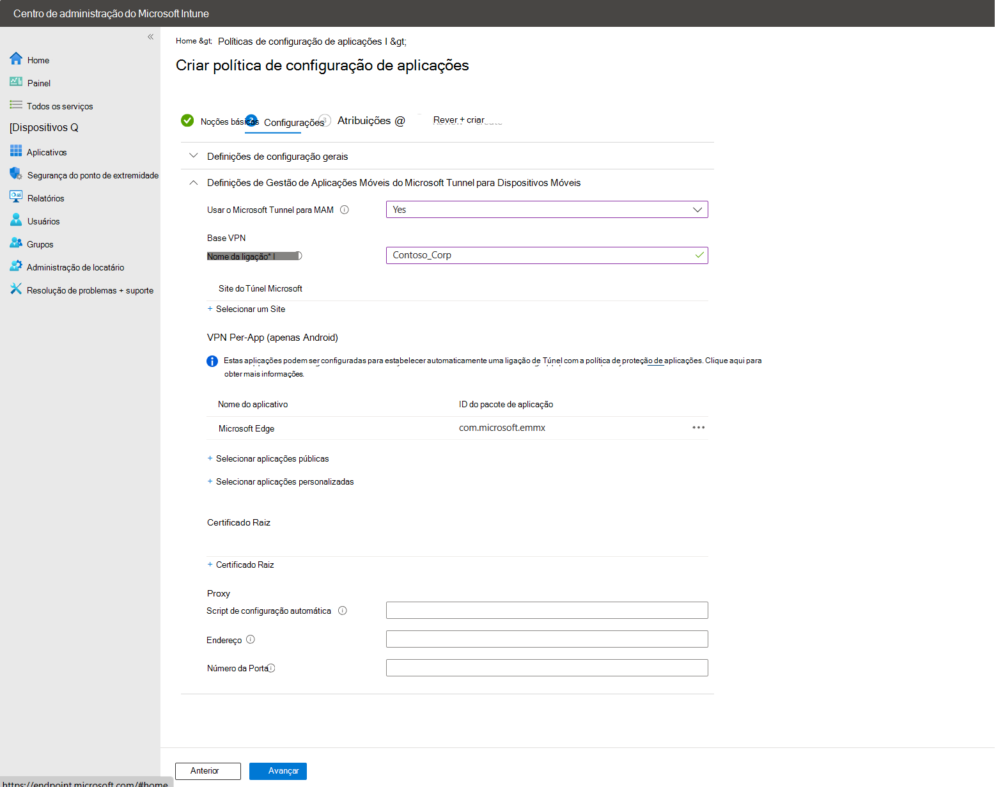Click info icon beside Número da Porta
996x787 pixels.
point(271,668)
